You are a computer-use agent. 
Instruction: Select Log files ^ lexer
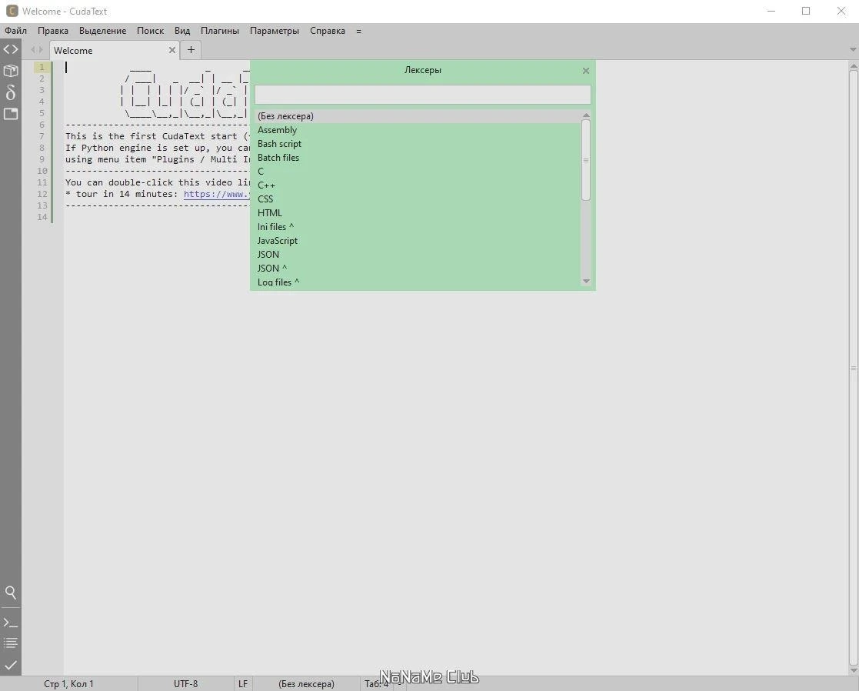(418, 282)
